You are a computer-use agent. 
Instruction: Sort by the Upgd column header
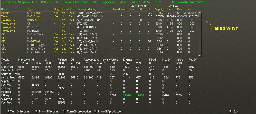(57, 9)
